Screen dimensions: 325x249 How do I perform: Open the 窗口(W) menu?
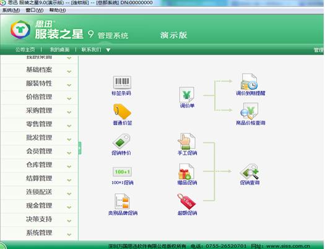pos(35,10)
